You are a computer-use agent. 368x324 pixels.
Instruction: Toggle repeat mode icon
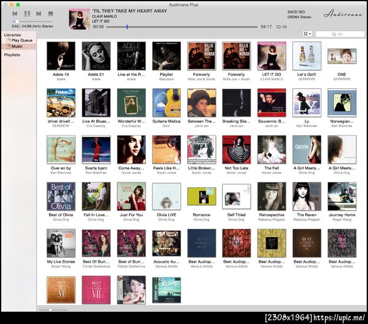coord(278,27)
